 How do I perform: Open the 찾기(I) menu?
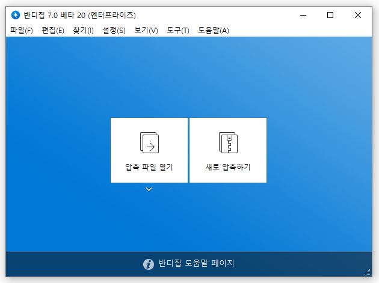(83, 31)
